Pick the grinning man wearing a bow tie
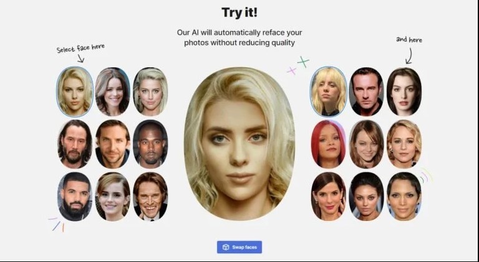Image resolution: width=479 pixels, height=262 pixels. tap(150, 197)
